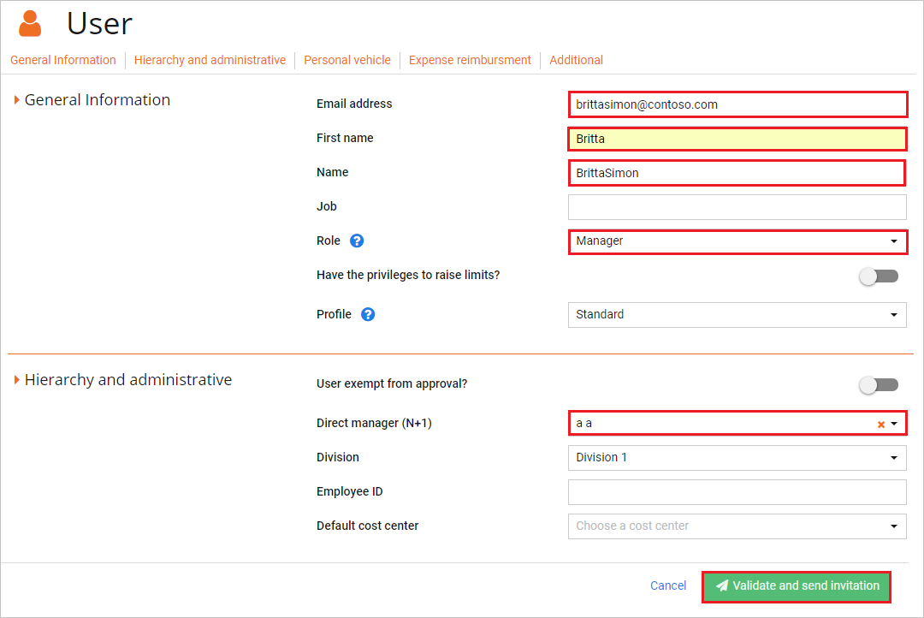Open the Default cost center dropdown
This screenshot has height=618, width=924.
[x=895, y=526]
